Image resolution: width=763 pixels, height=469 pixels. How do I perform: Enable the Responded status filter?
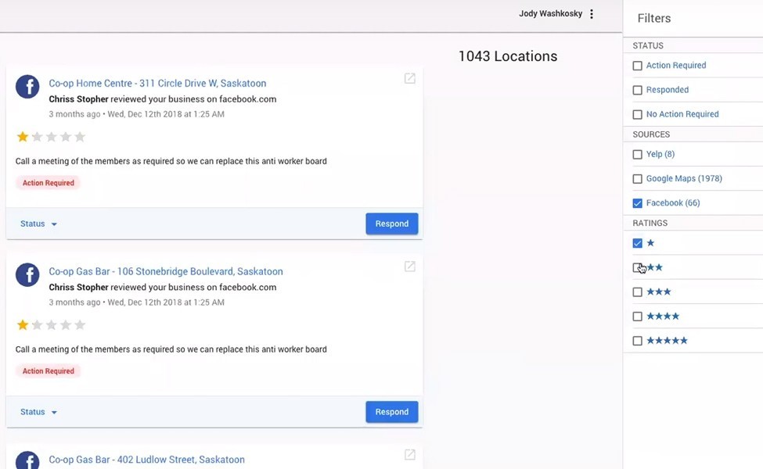(x=638, y=90)
